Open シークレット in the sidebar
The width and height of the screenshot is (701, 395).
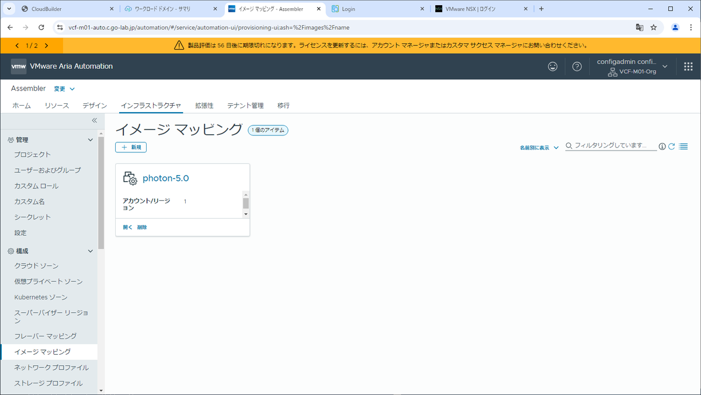coord(33,217)
